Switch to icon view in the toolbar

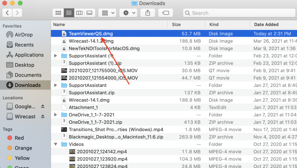[x=58, y=13]
